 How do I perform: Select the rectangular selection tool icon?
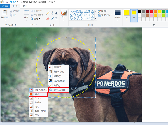tap(26, 13)
